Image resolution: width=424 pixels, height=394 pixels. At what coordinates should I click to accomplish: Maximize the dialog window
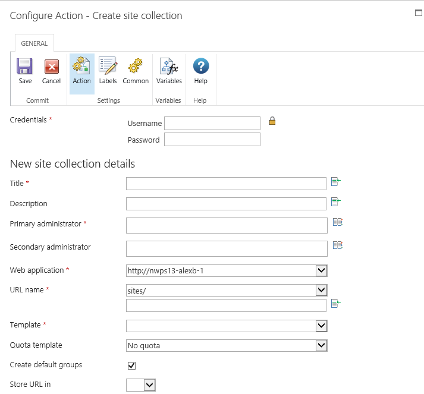419,12
